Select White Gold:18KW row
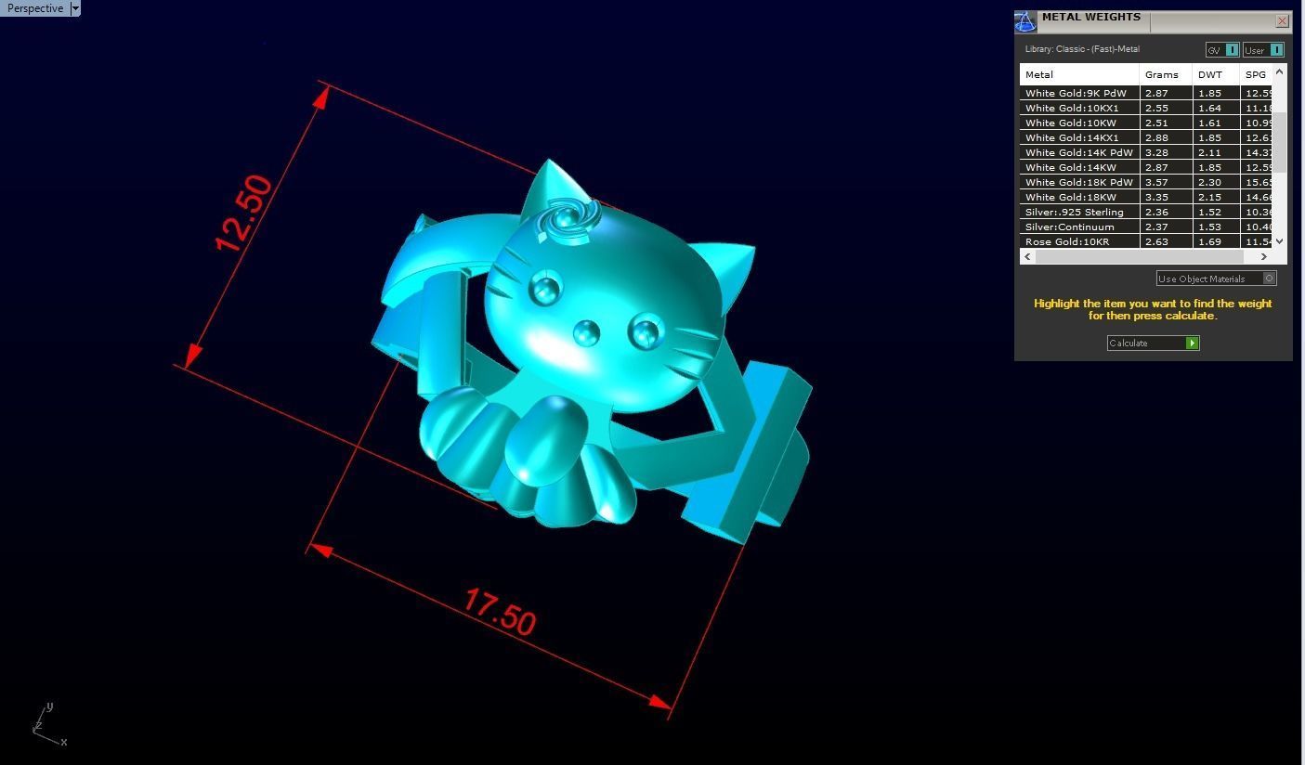Image resolution: width=1305 pixels, height=765 pixels. (1145, 197)
